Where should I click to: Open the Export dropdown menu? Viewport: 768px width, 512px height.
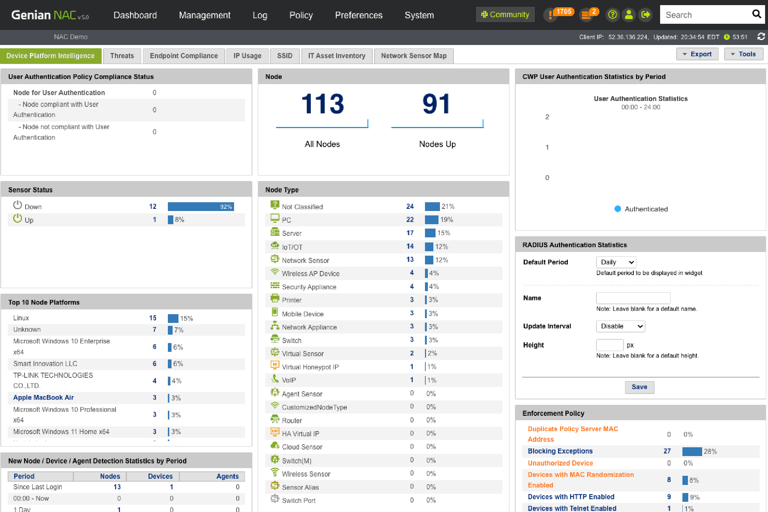(x=697, y=54)
